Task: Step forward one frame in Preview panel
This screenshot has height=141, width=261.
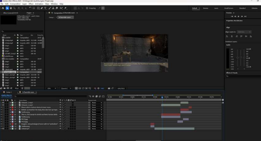Action: click(242, 16)
